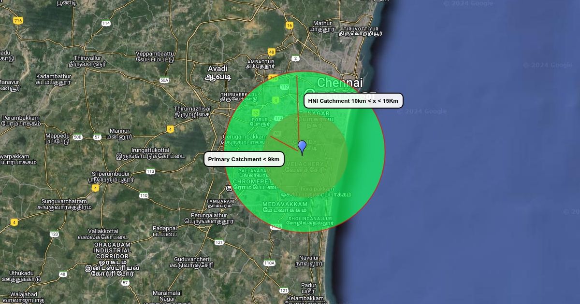Click the Thiruvallur place name
The height and width of the screenshot is (304, 580).
[87, 61]
